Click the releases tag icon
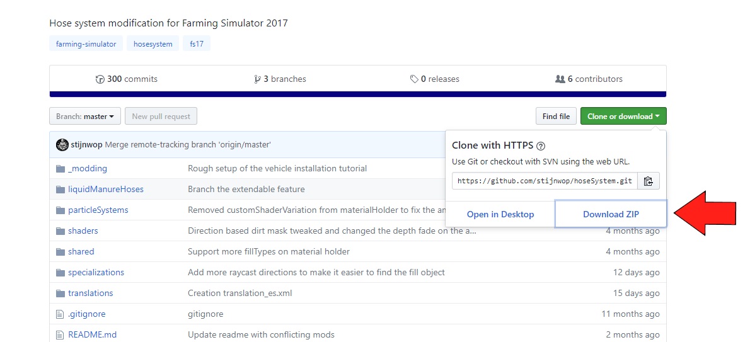The width and height of the screenshot is (750, 342). tap(413, 79)
